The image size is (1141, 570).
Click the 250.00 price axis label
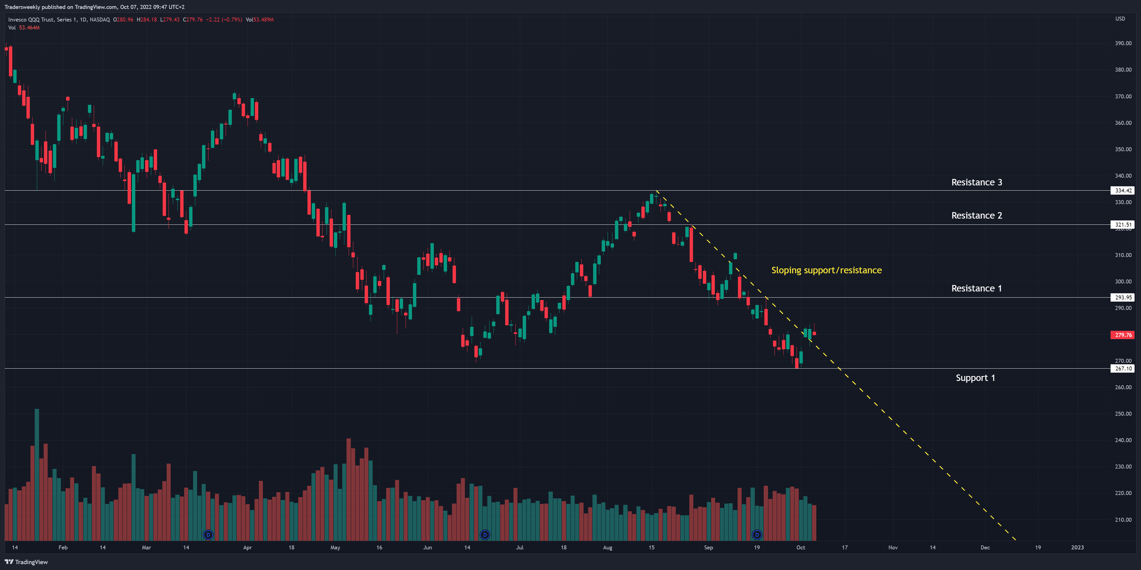tap(1123, 414)
